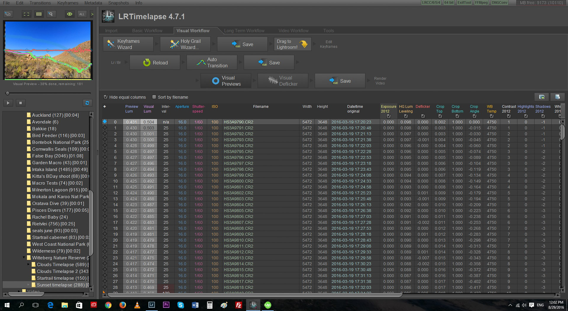
Task: Click the first row Save XMP button
Action: 242,44
